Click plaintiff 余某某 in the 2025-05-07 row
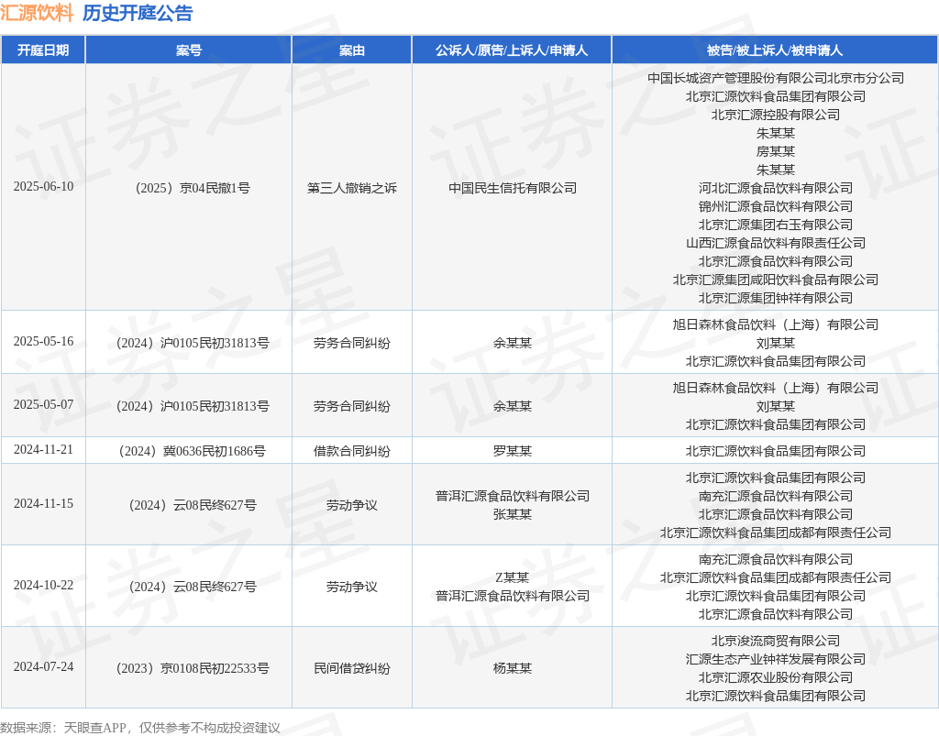This screenshot has height=736, width=939. (x=513, y=406)
